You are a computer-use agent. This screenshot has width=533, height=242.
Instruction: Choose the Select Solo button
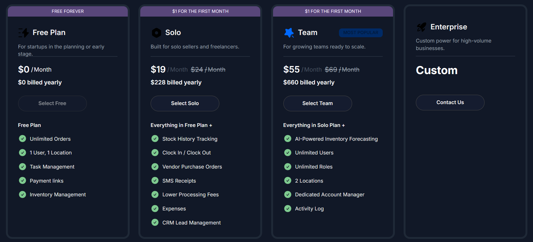[x=185, y=103]
